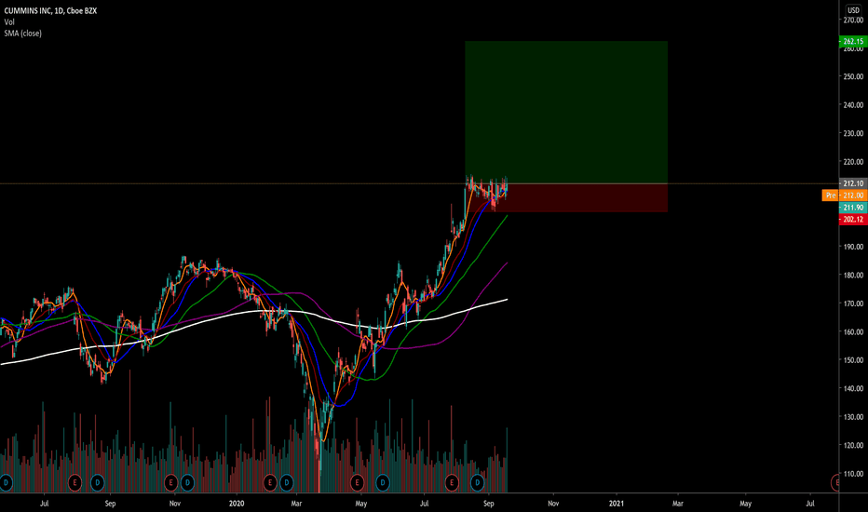This screenshot has height=512, width=868.
Task: Click the 2020 label on time axis
Action: point(237,504)
